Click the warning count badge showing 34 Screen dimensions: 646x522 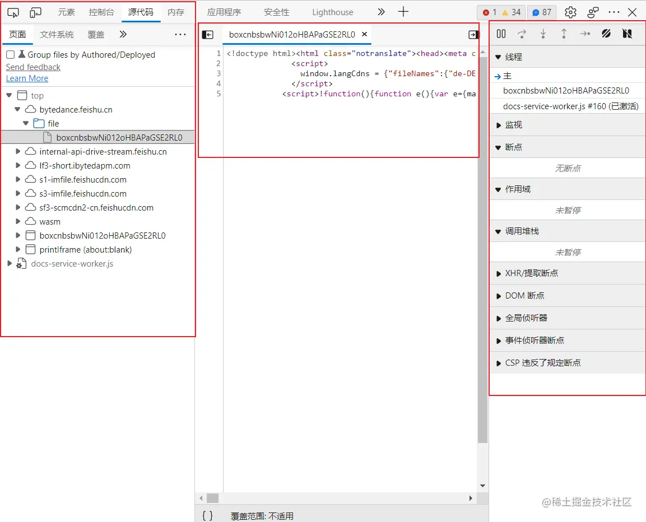click(512, 12)
